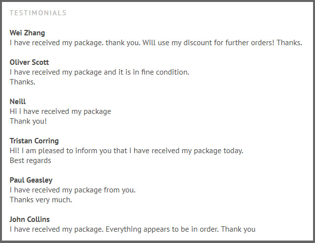Select the name John Collins

pos(29,219)
